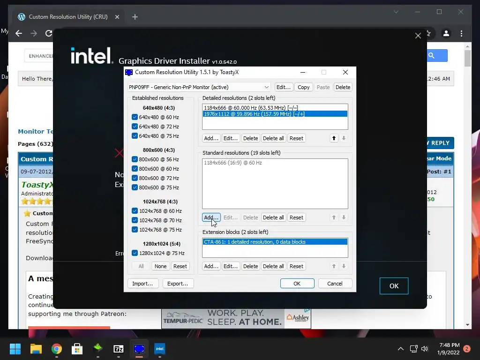The width and height of the screenshot is (480, 360).
Task: Open new Chrome tab with plus
Action: 135,17
